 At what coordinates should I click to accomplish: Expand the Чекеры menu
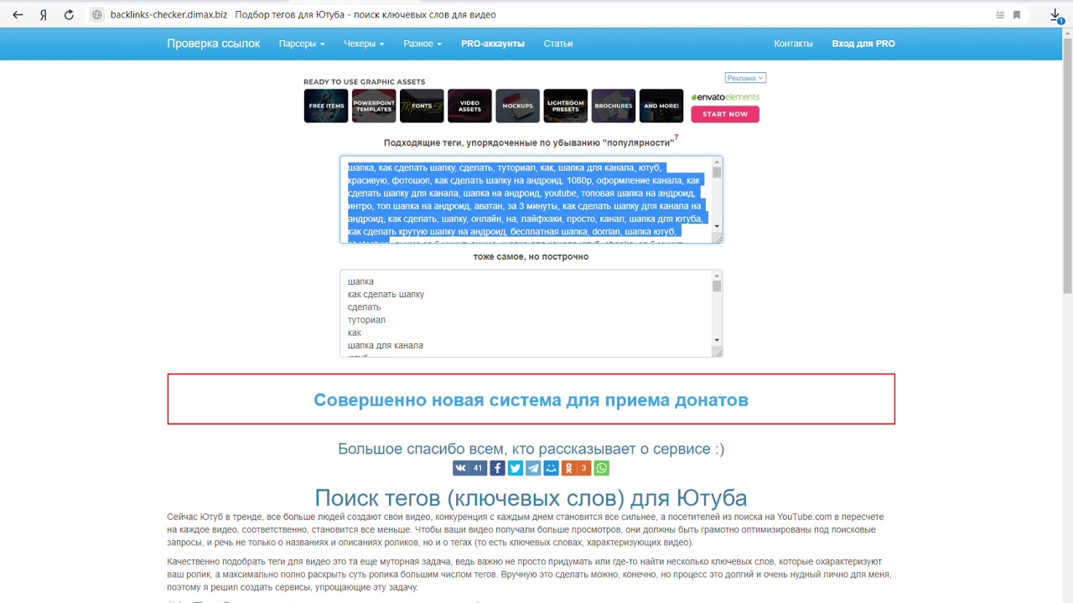click(x=364, y=44)
